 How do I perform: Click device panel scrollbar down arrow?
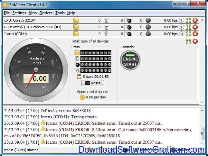202,102
